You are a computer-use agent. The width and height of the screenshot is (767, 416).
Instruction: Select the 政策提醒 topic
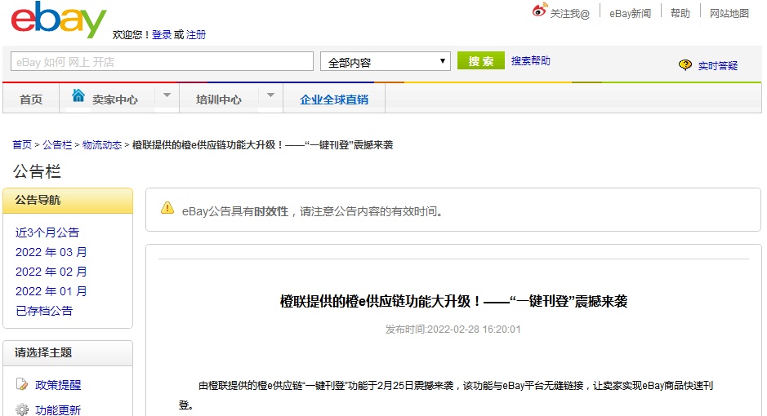coord(58,385)
